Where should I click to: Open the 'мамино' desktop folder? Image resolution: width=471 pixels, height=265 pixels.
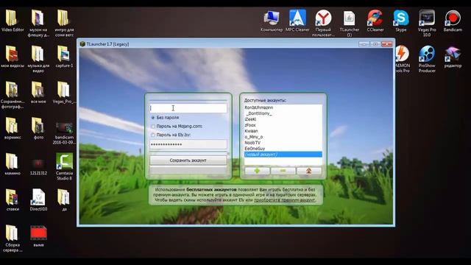13,164
